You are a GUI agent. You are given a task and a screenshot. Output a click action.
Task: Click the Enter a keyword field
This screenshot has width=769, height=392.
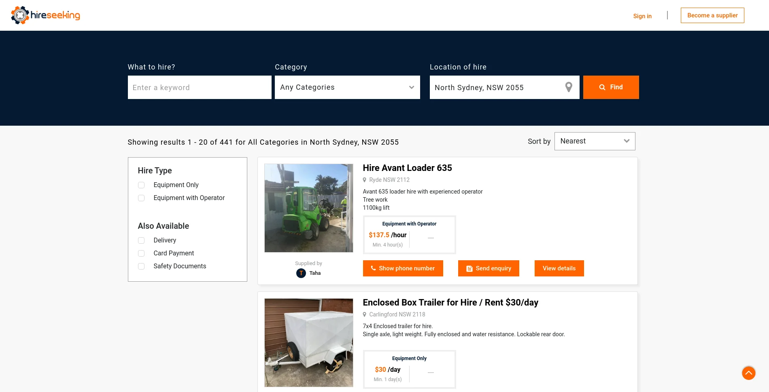(x=200, y=87)
